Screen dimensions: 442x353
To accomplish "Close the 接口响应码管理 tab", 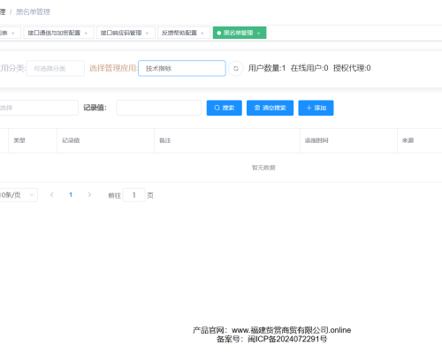I will pos(147,34).
